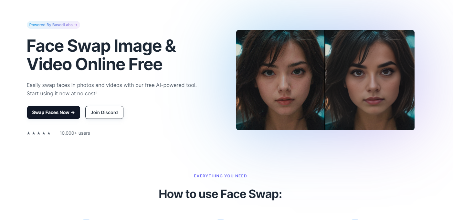Click the EVERYTHING YOU NEED label

[x=220, y=176]
